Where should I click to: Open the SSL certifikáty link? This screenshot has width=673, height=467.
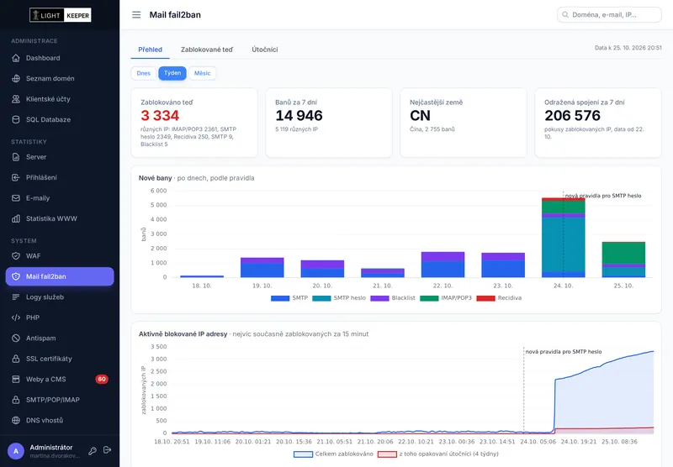[60, 359]
